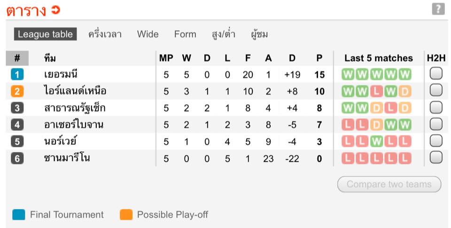The image size is (451, 228).
Task: Click the first W result for เยอรมนี
Action: coord(348,74)
